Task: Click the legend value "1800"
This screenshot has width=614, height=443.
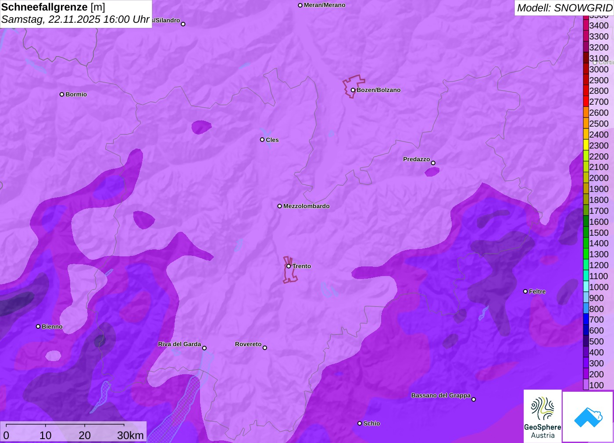Action: (x=599, y=200)
